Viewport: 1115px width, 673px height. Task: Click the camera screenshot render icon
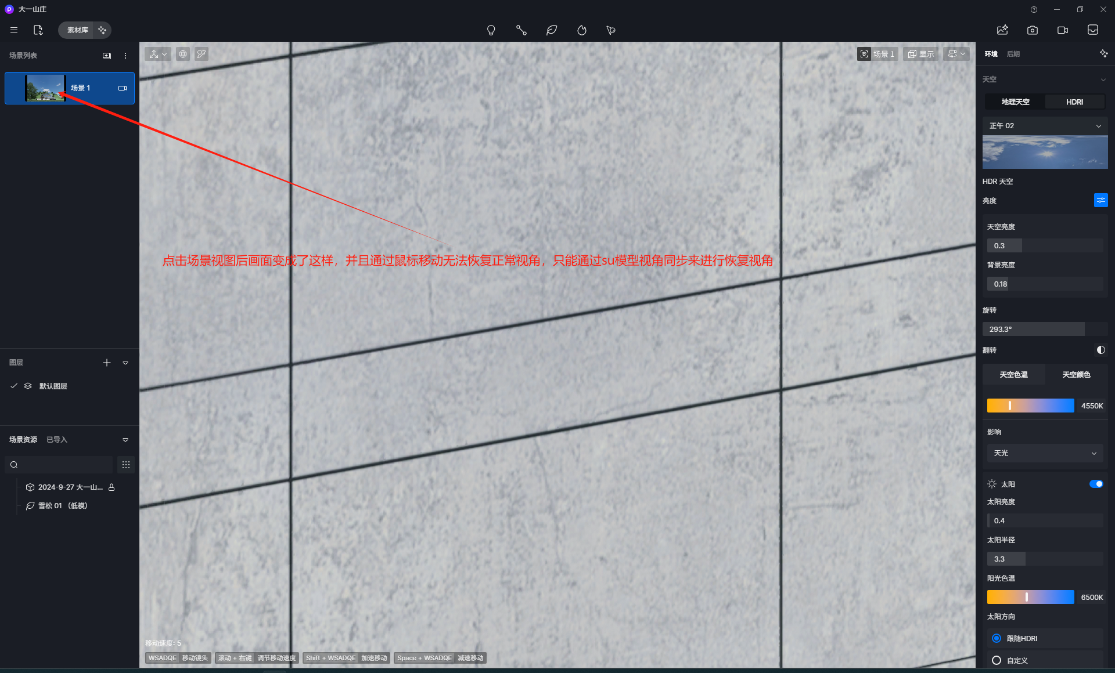tap(1033, 30)
